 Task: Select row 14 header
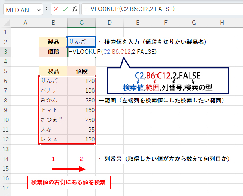[x=5, y=159]
